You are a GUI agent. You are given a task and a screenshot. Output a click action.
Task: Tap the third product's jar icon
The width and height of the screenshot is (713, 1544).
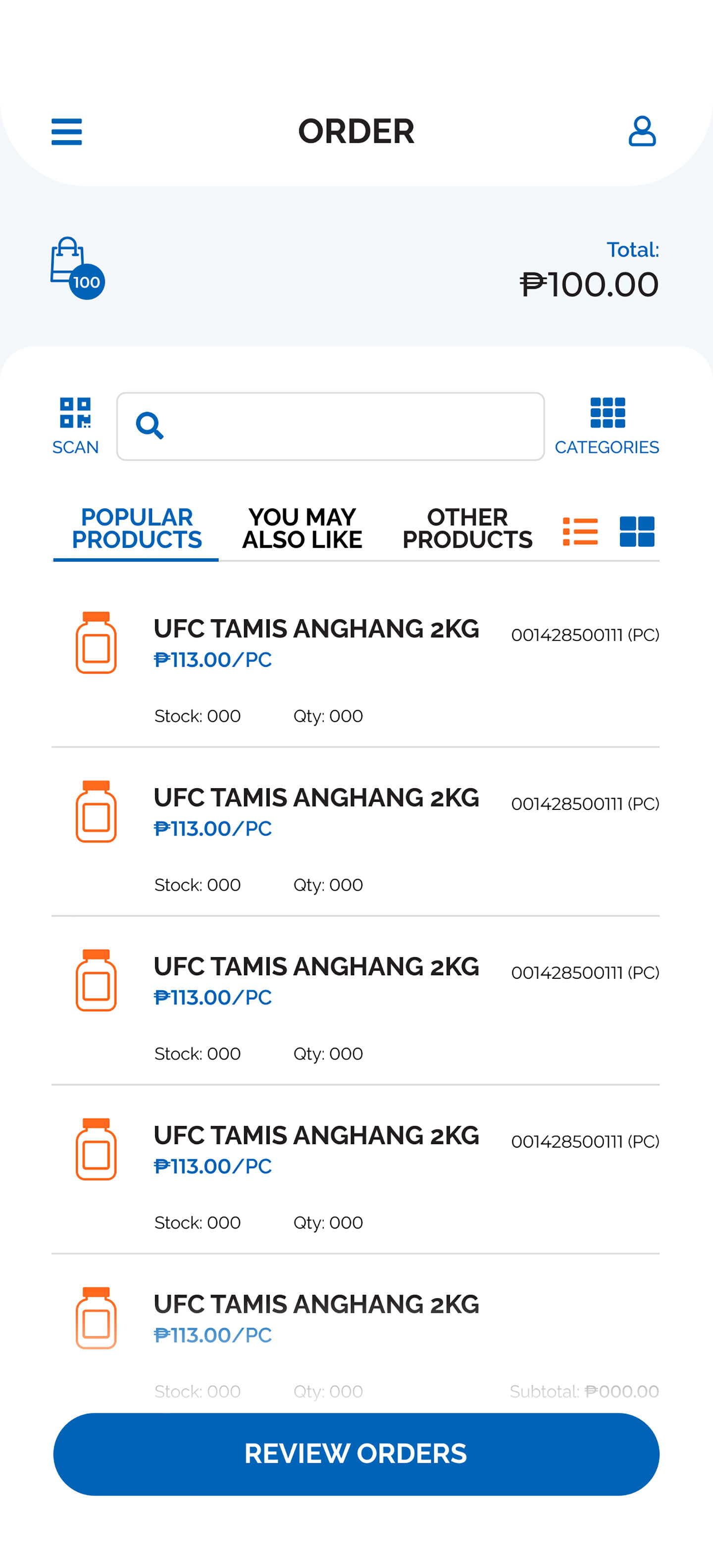pyautogui.click(x=96, y=981)
